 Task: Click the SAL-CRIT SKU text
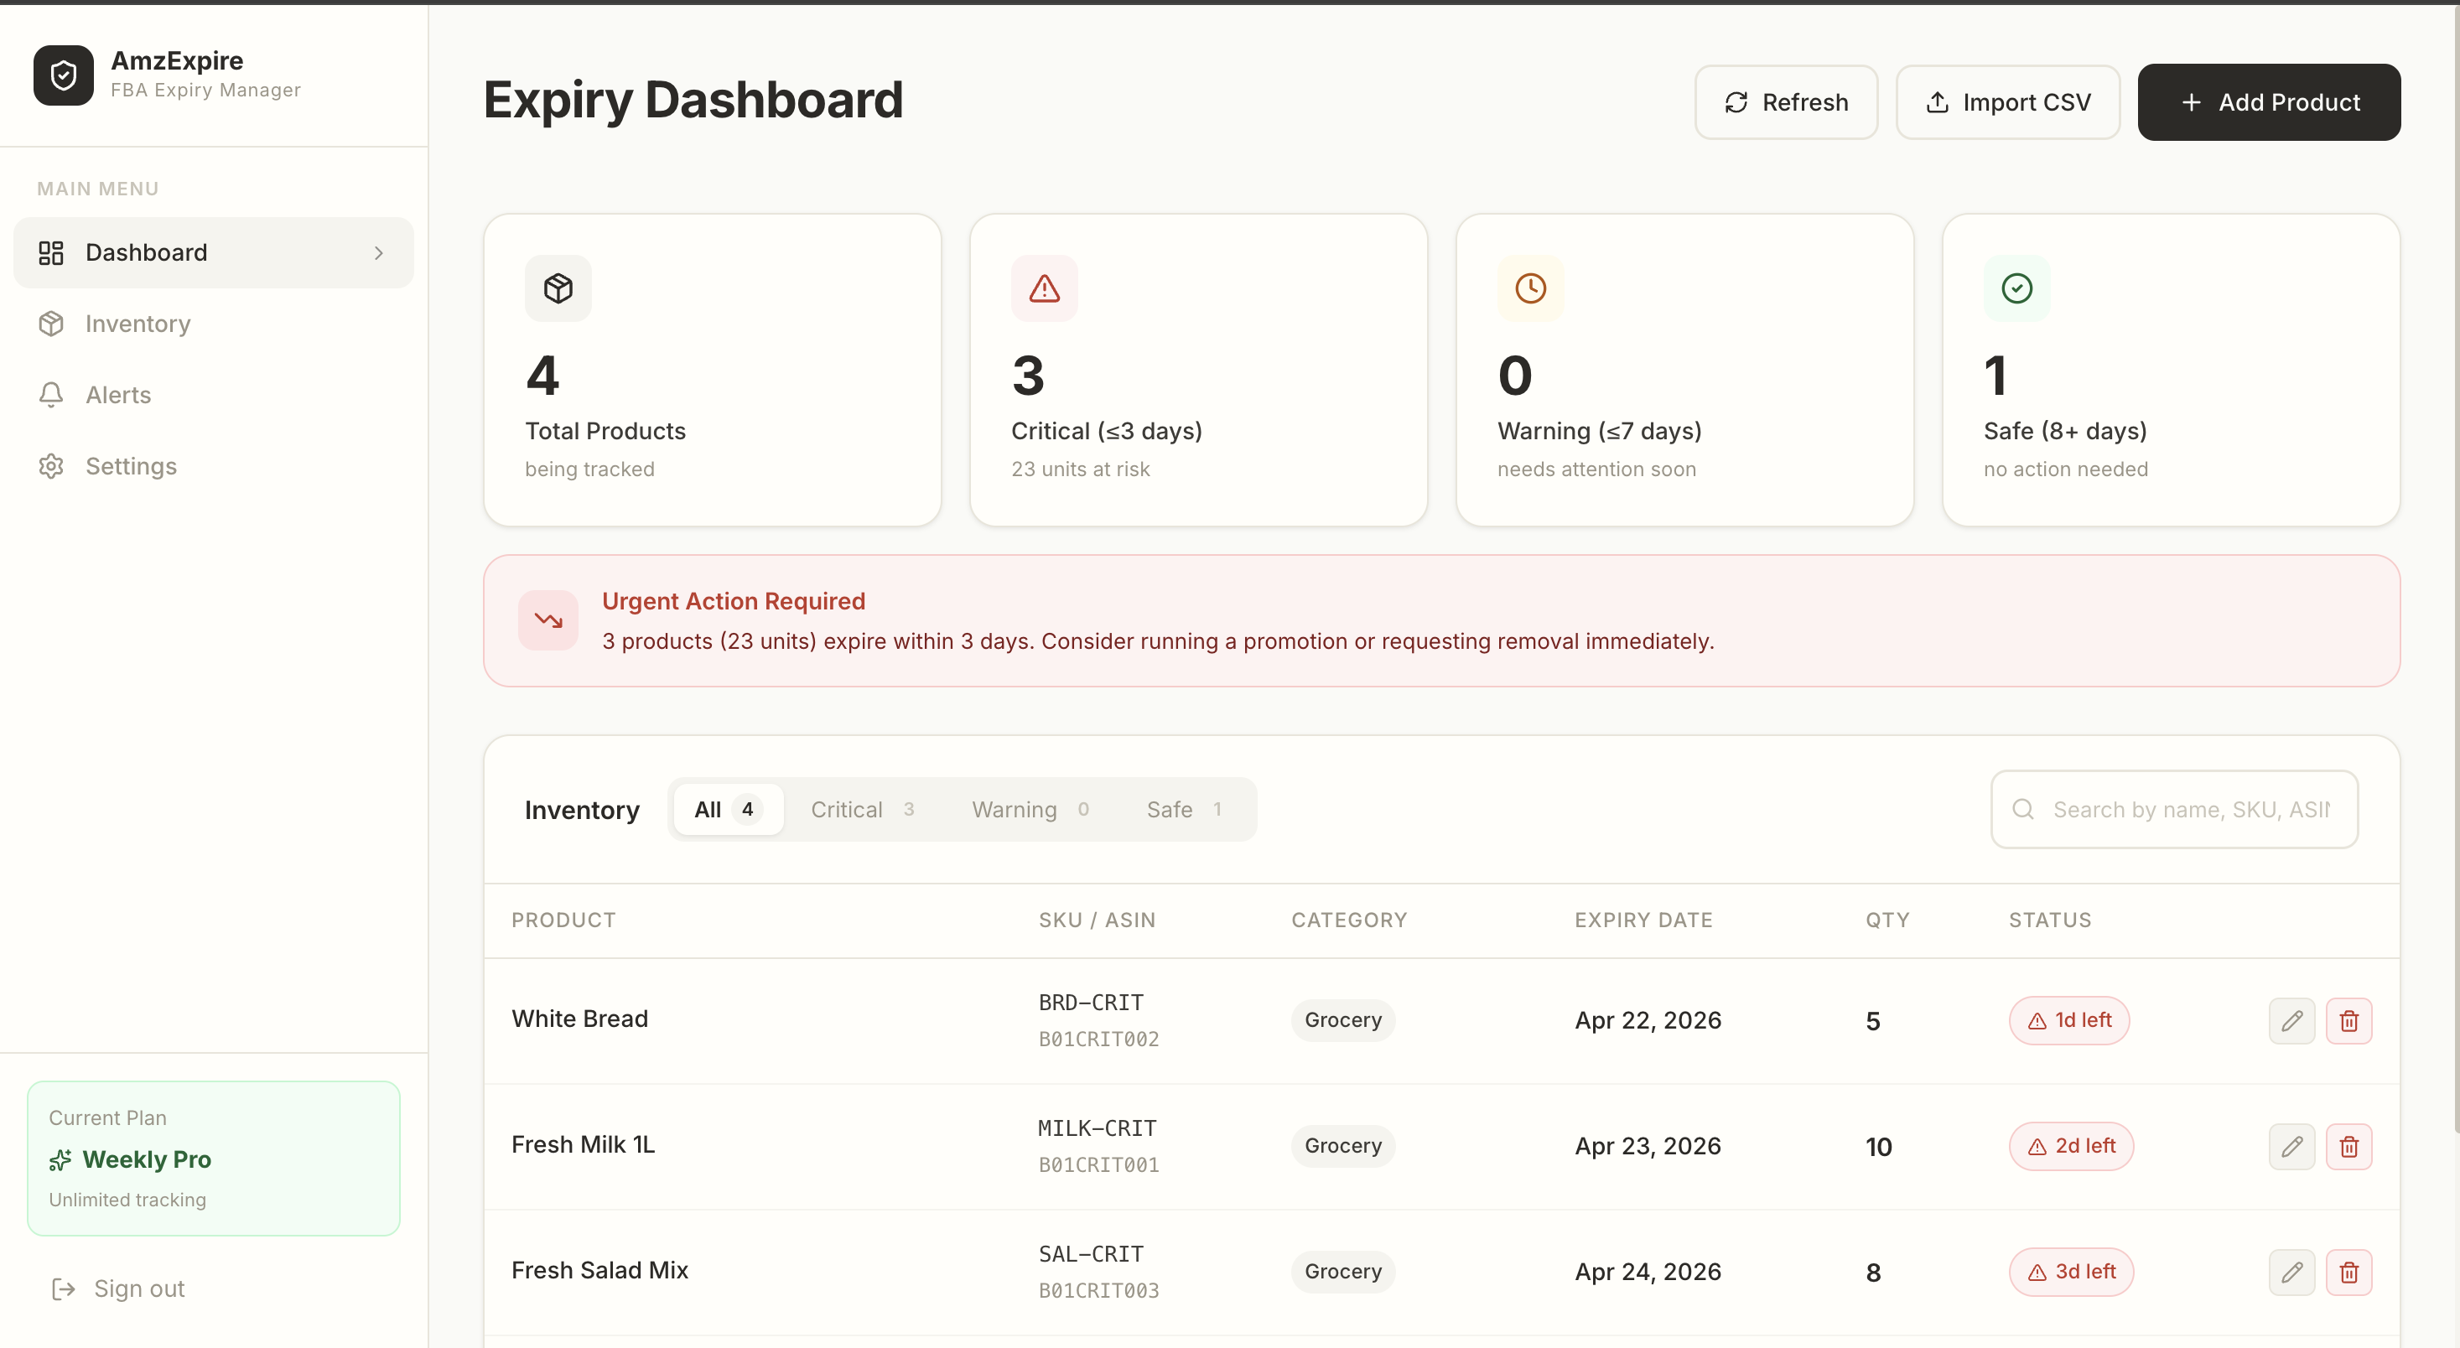[x=1091, y=1256]
